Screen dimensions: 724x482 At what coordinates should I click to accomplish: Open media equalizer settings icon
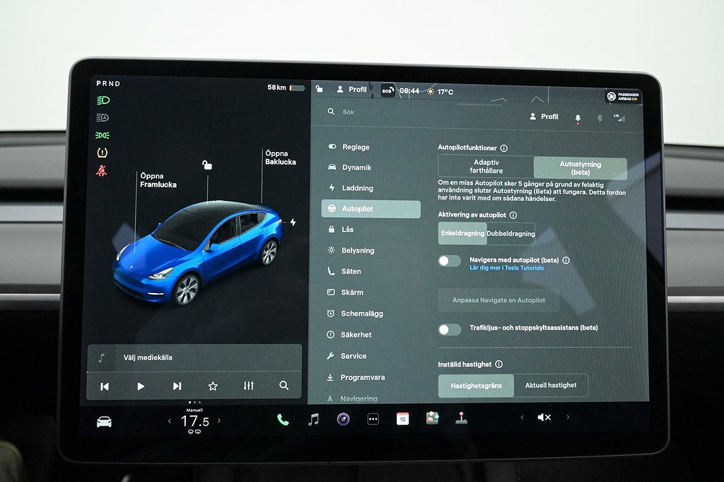tap(248, 386)
